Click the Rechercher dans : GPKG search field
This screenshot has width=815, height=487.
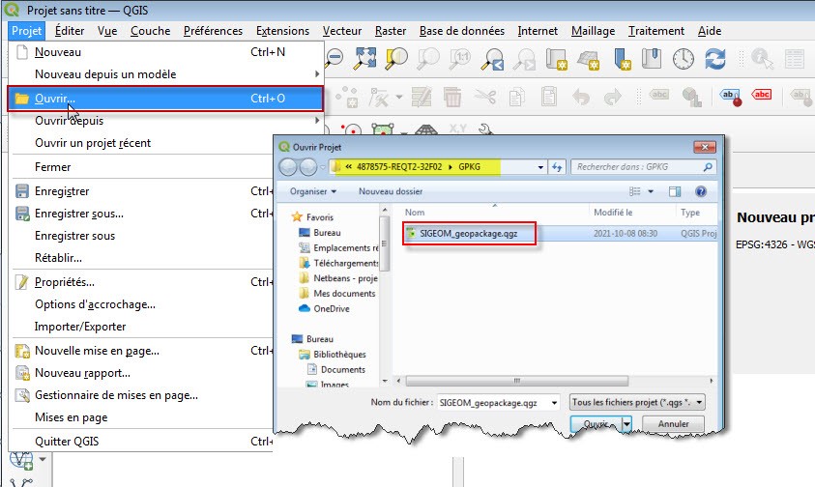[x=643, y=167]
